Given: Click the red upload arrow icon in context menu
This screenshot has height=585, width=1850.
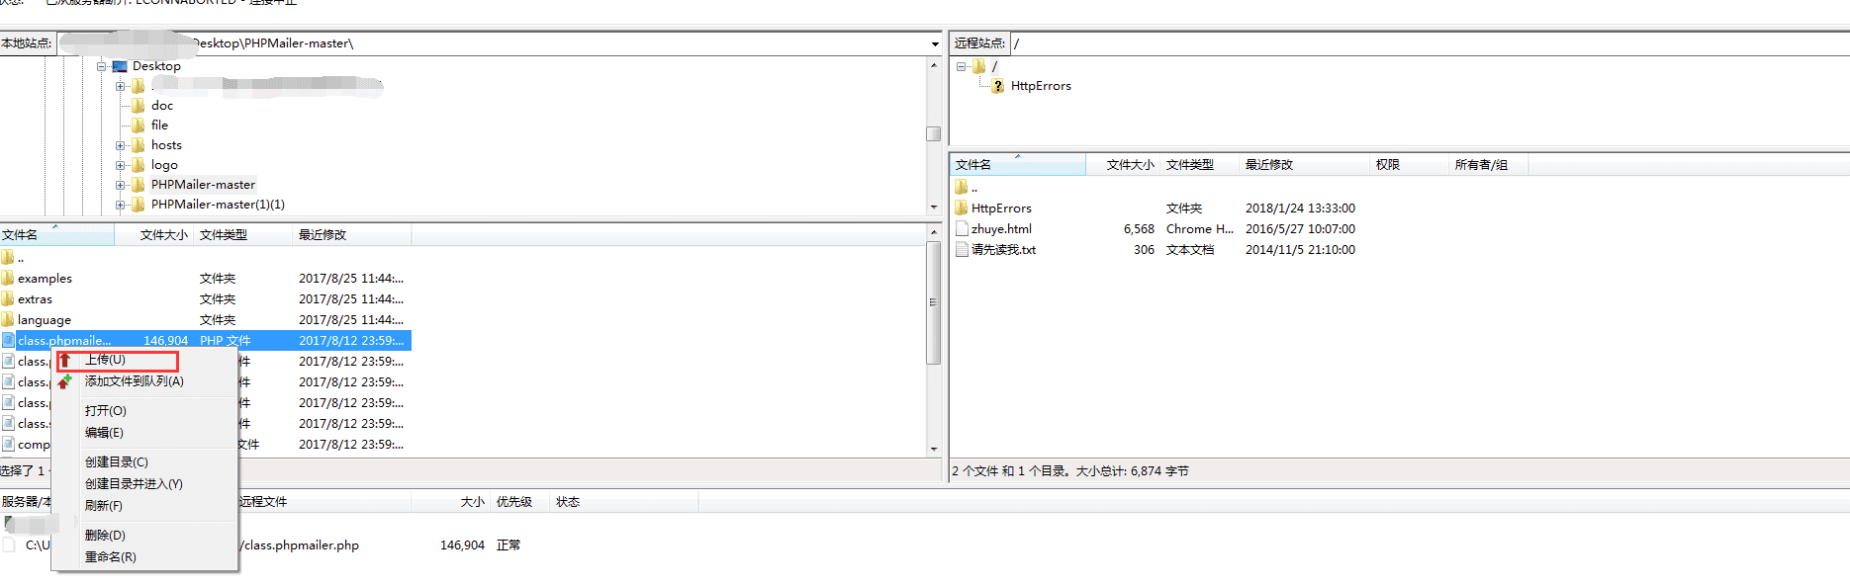Looking at the screenshot, I should [65, 361].
